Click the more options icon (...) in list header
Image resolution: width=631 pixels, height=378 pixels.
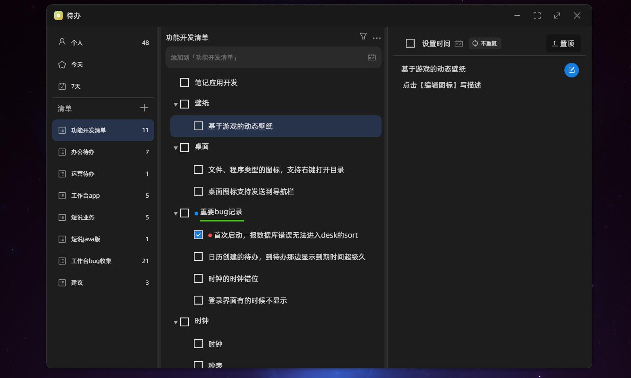[377, 38]
